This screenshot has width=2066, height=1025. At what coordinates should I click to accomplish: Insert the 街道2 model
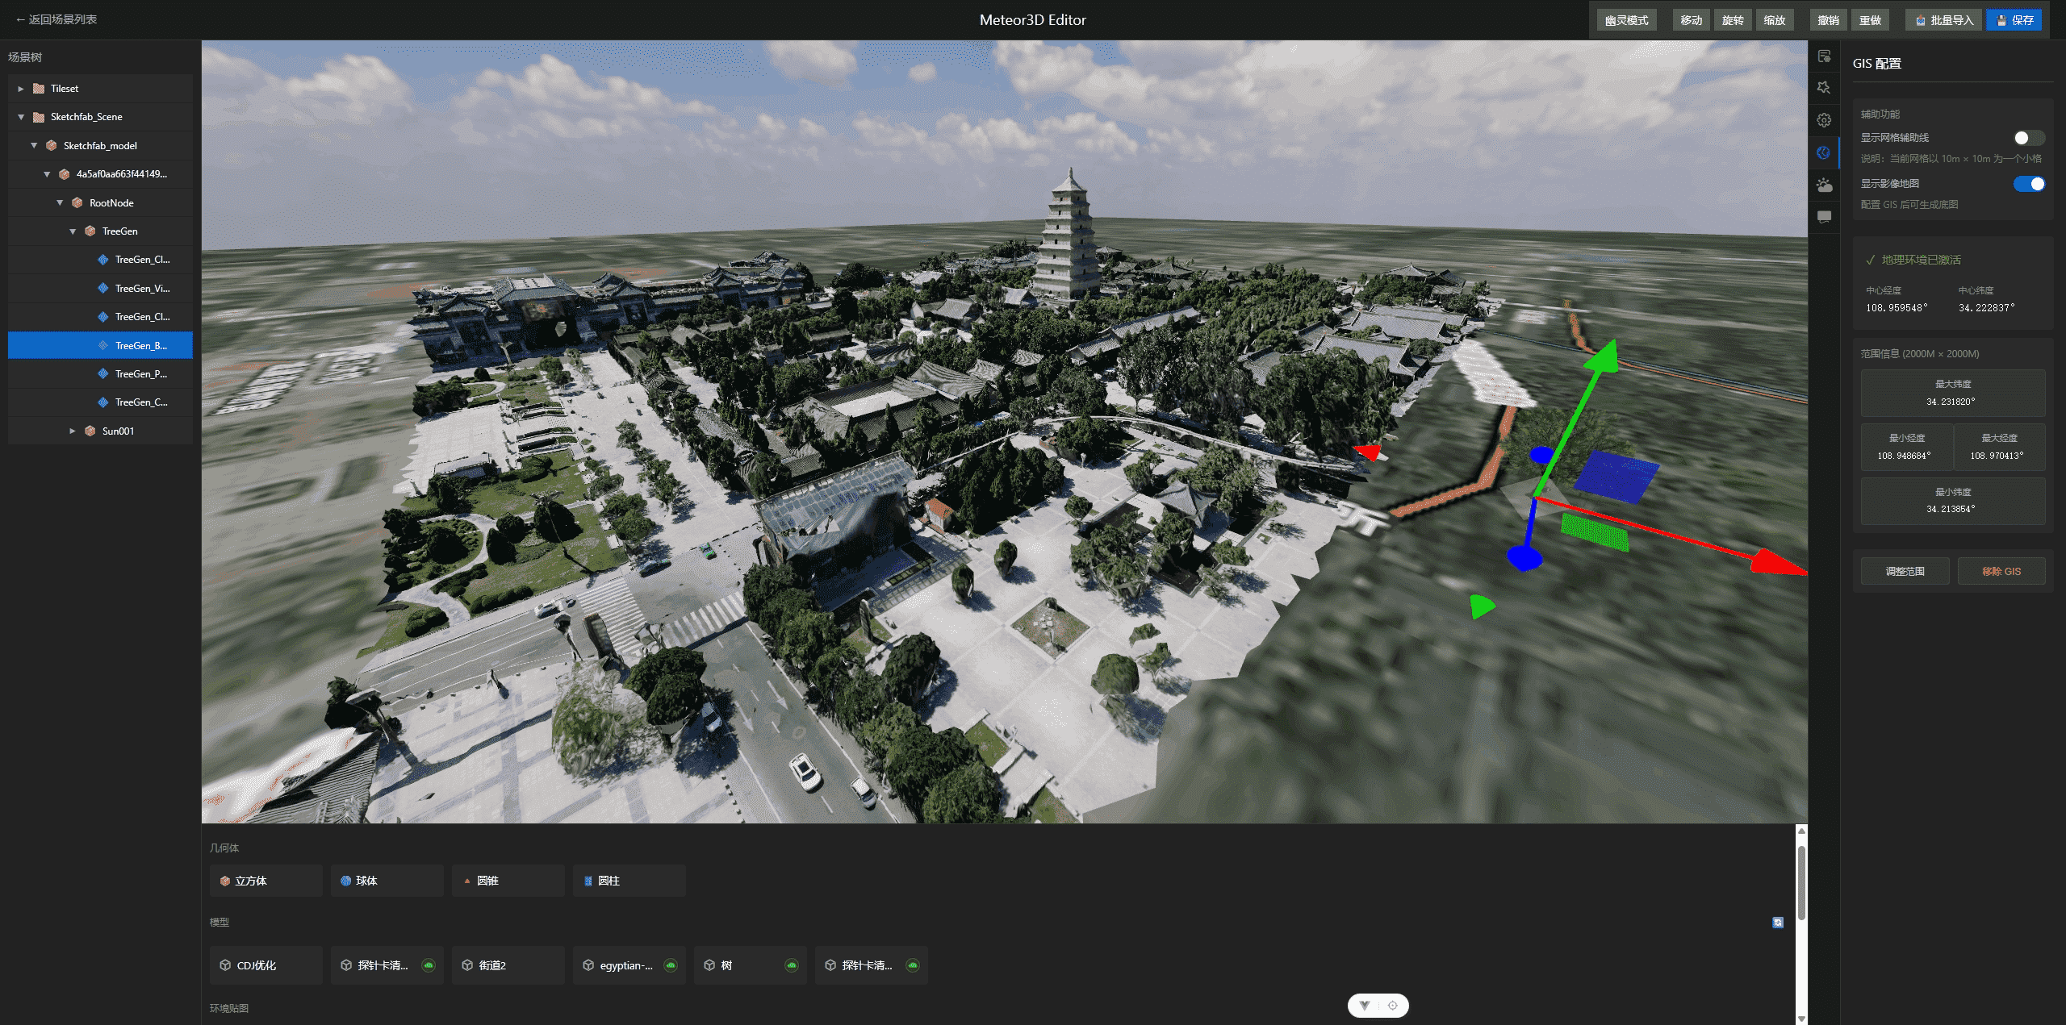(508, 965)
